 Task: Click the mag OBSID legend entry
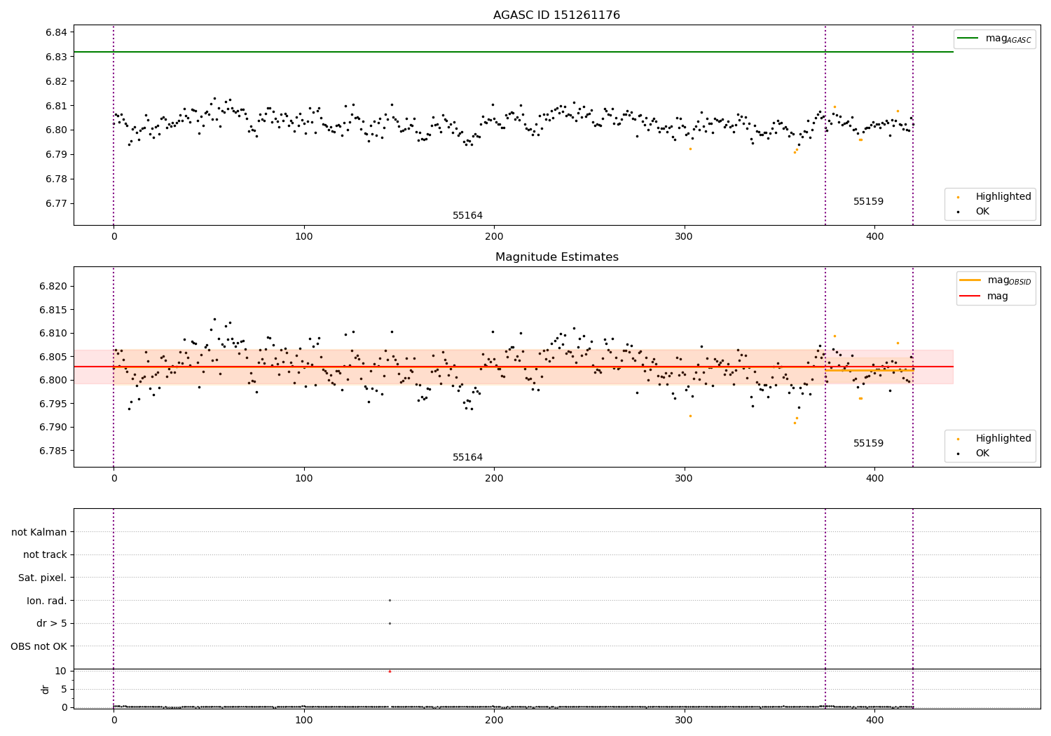[994, 280]
